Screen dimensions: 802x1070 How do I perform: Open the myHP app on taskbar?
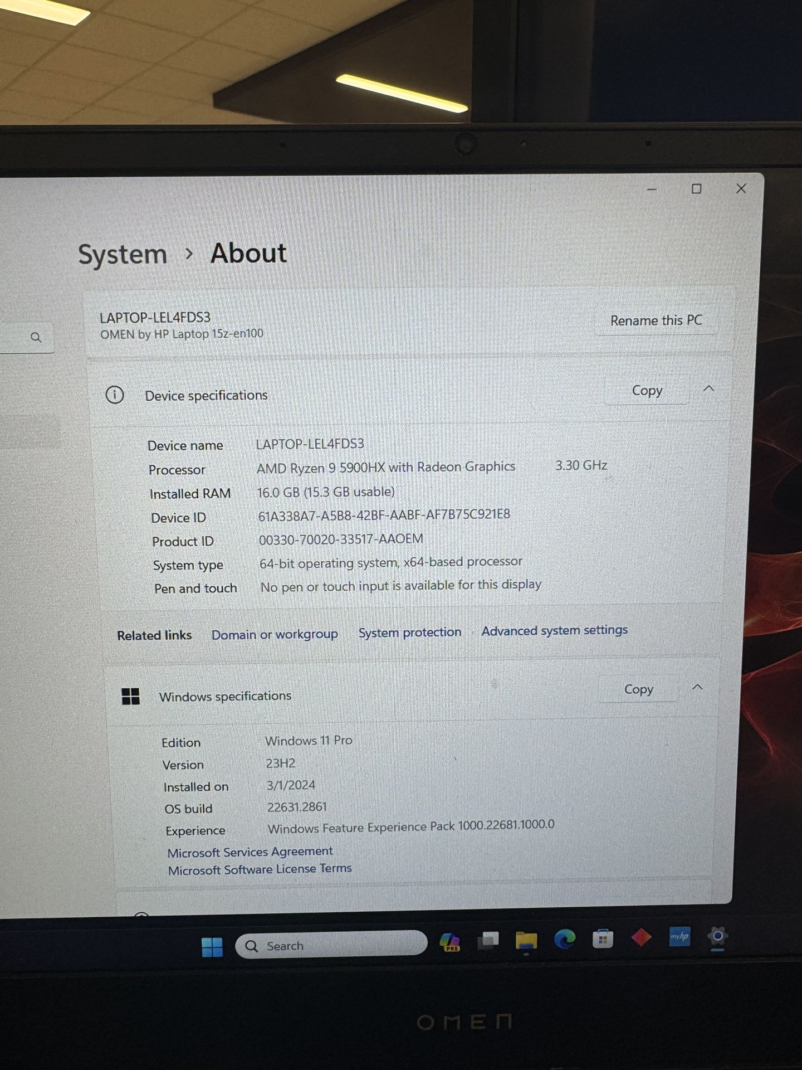(x=679, y=936)
